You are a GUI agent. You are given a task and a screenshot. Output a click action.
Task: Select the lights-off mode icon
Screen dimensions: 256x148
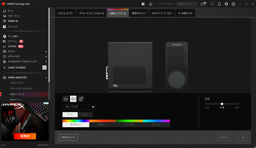pos(81,99)
